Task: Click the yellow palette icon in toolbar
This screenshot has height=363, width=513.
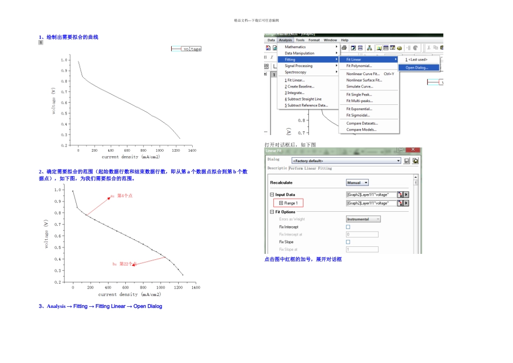Action: [x=400, y=48]
